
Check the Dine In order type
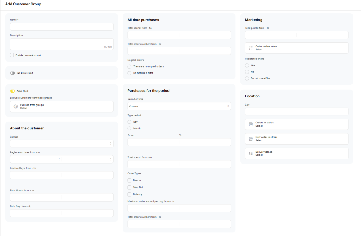tap(129, 180)
